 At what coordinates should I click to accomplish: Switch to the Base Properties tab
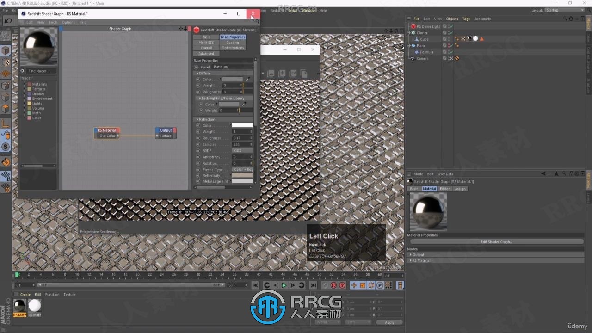[x=233, y=37]
